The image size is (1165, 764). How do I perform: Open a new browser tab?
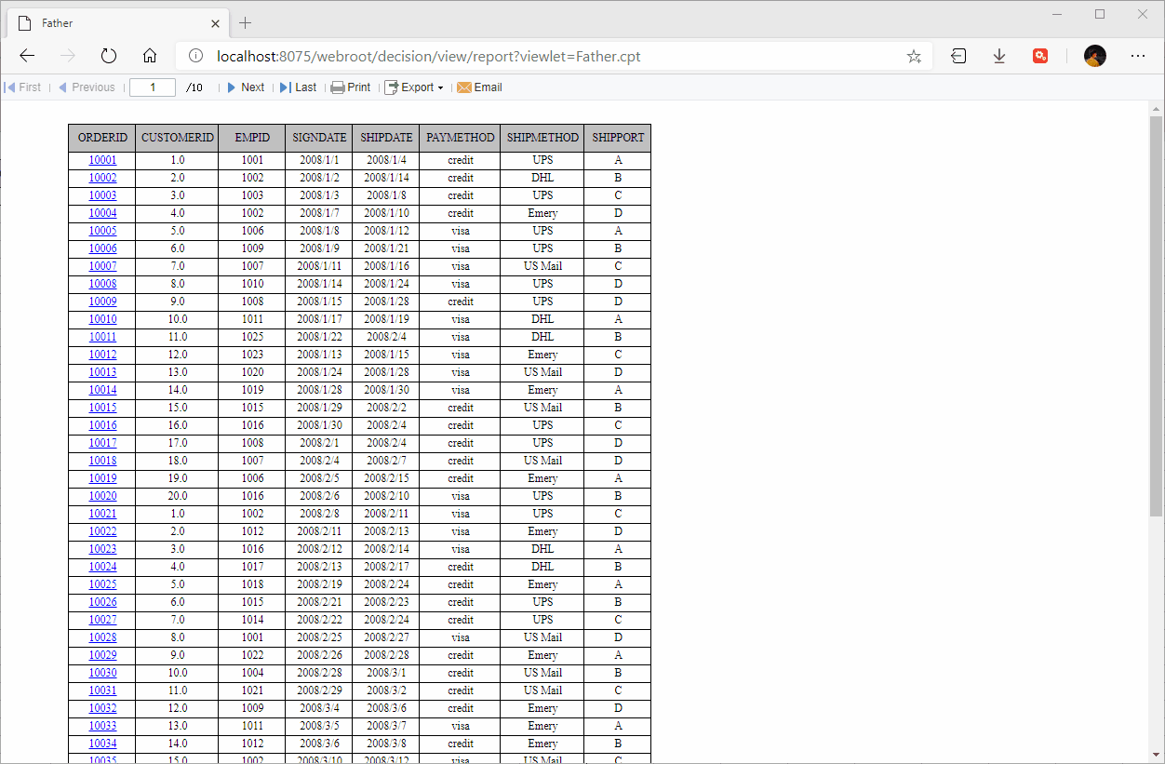click(246, 22)
